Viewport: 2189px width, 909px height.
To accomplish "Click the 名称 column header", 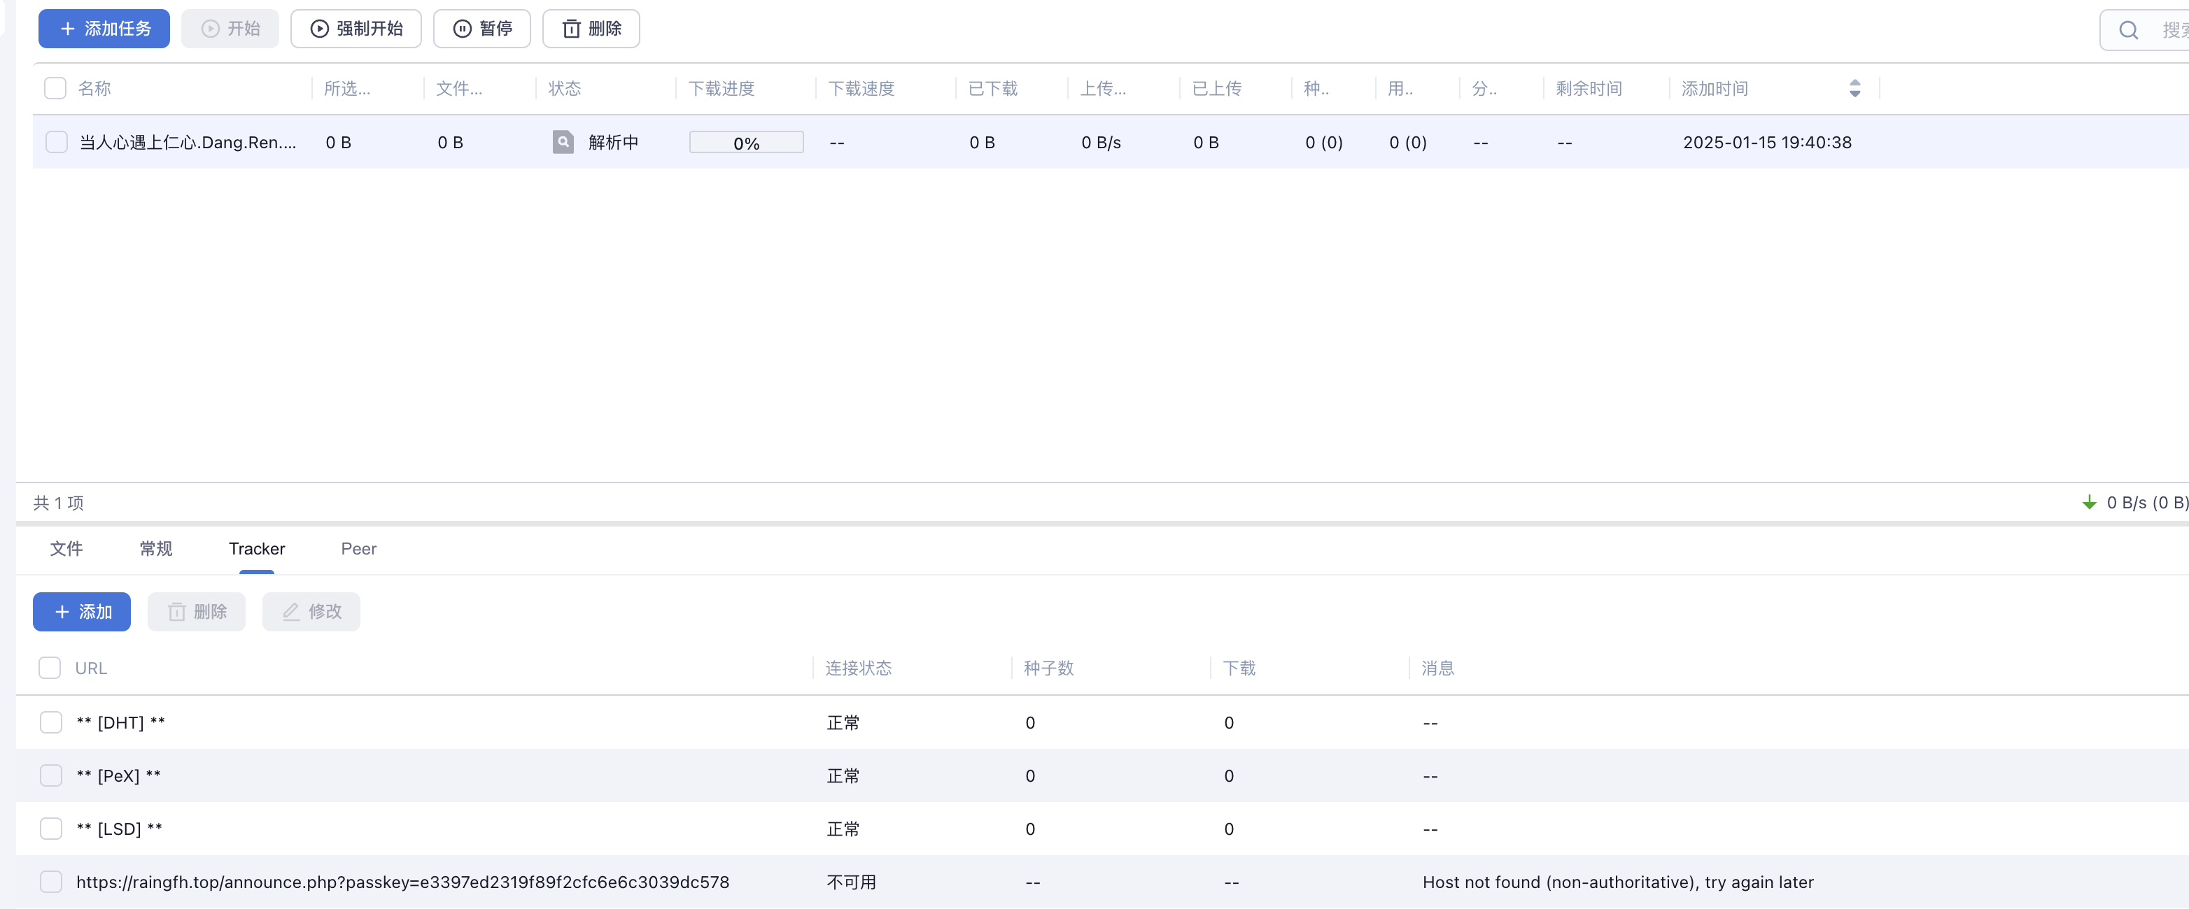I will pyautogui.click(x=94, y=88).
